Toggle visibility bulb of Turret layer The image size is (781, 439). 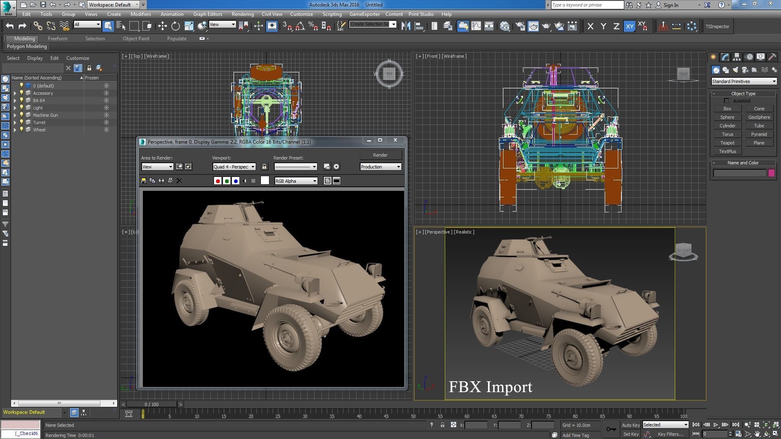click(22, 122)
